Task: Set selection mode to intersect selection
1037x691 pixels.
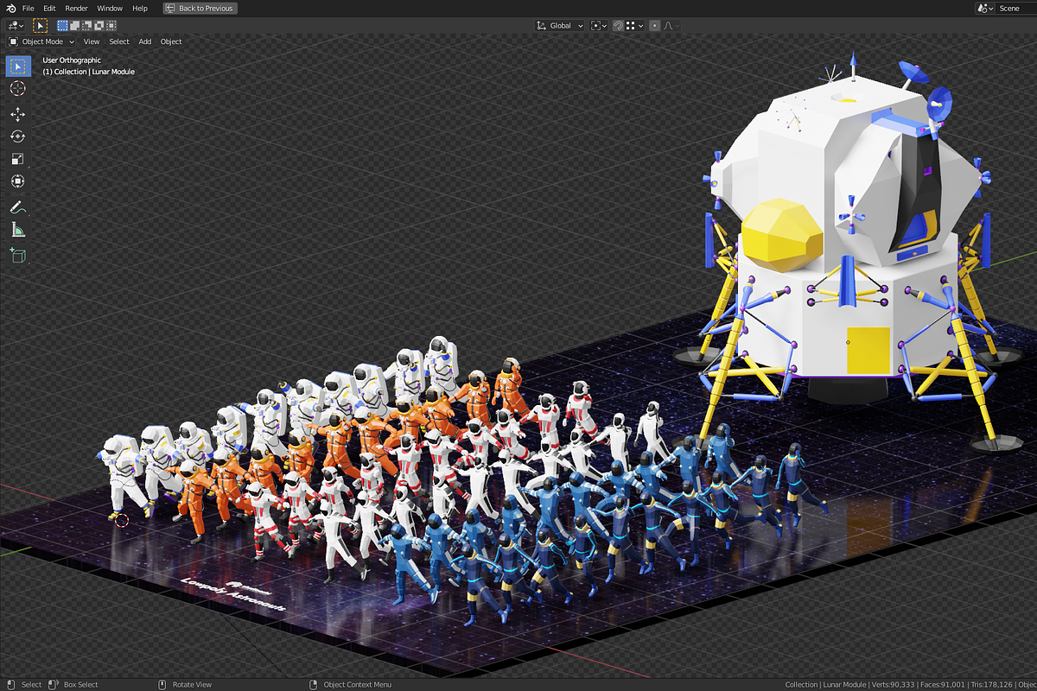Action: [x=111, y=26]
